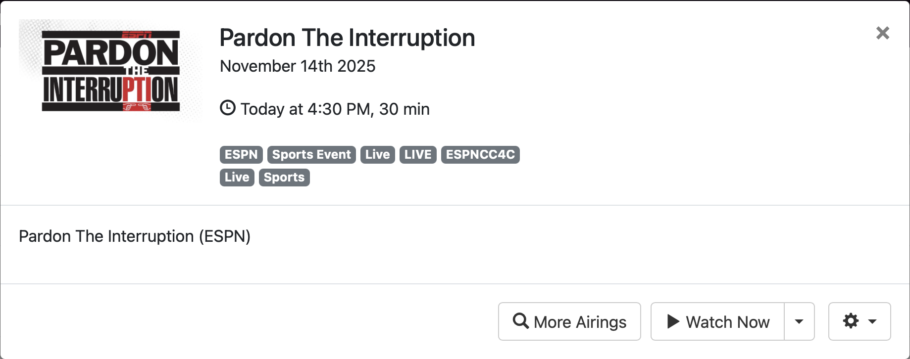Click the settings gear icon
Screen dimensions: 910x359
coord(851,321)
